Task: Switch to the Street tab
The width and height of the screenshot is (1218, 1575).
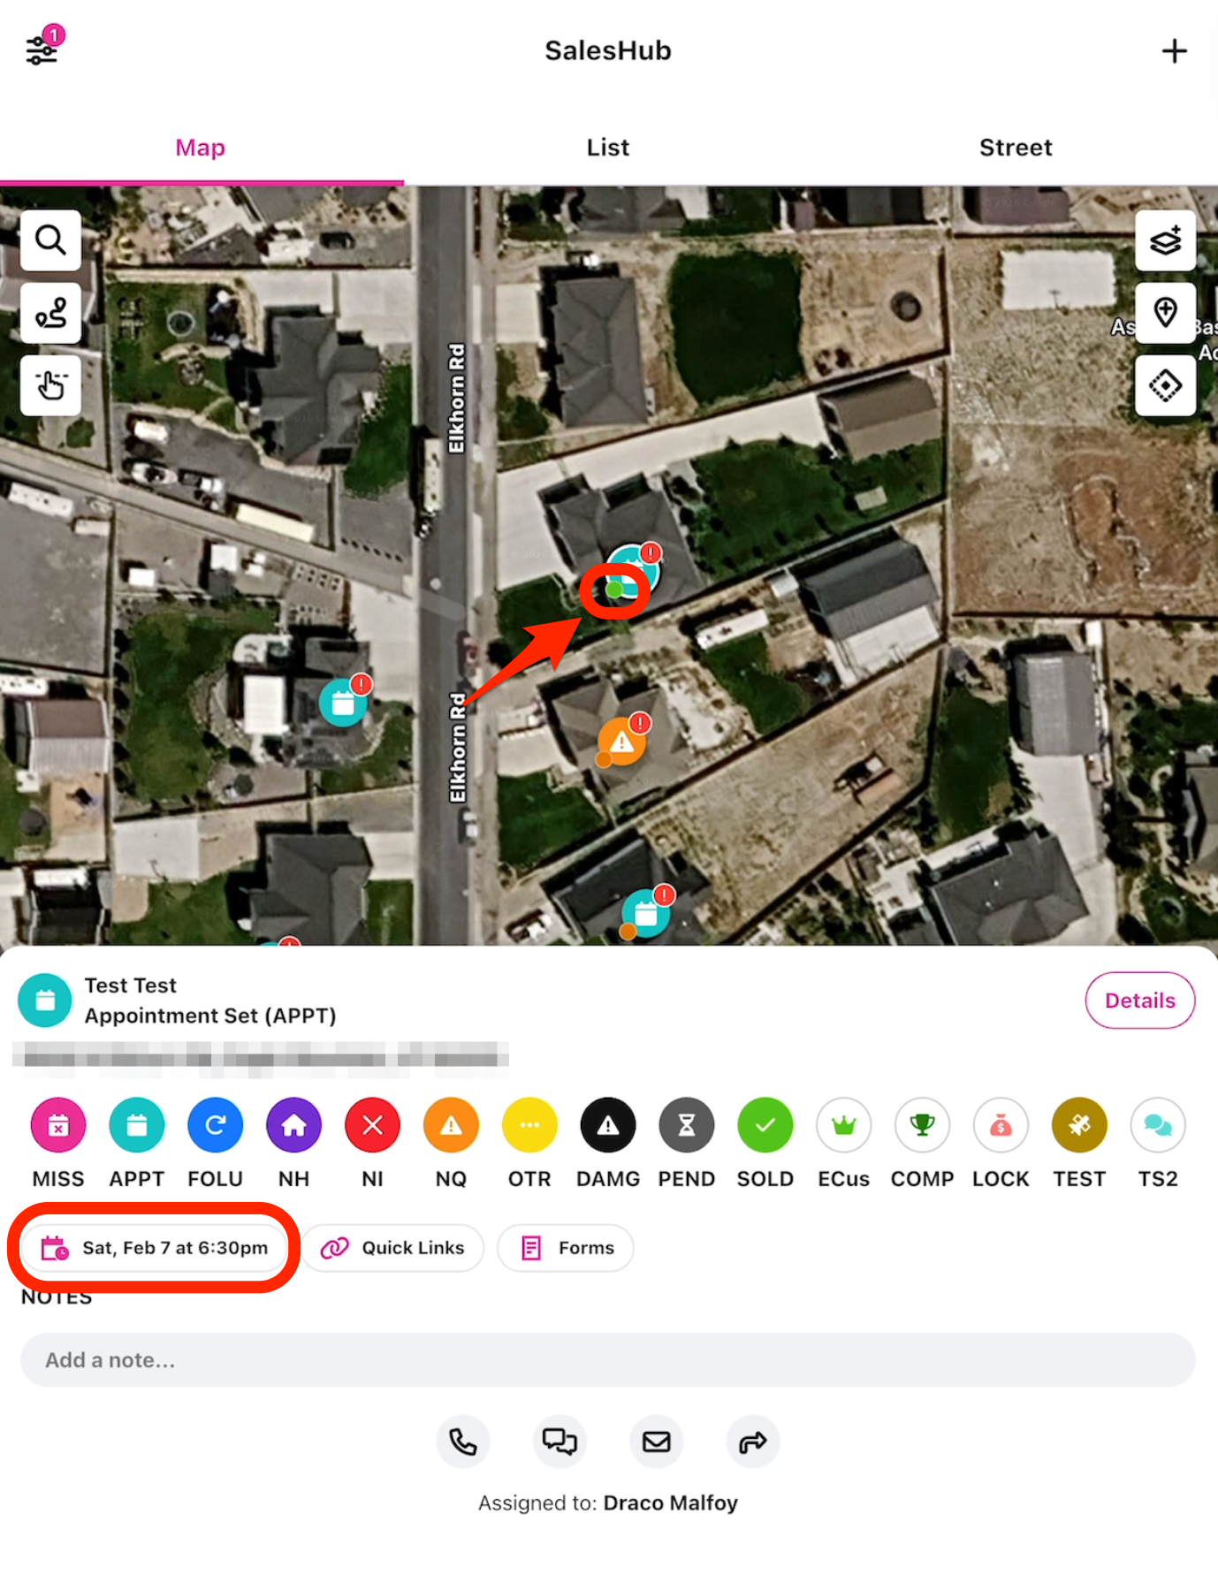Action: (x=1015, y=148)
